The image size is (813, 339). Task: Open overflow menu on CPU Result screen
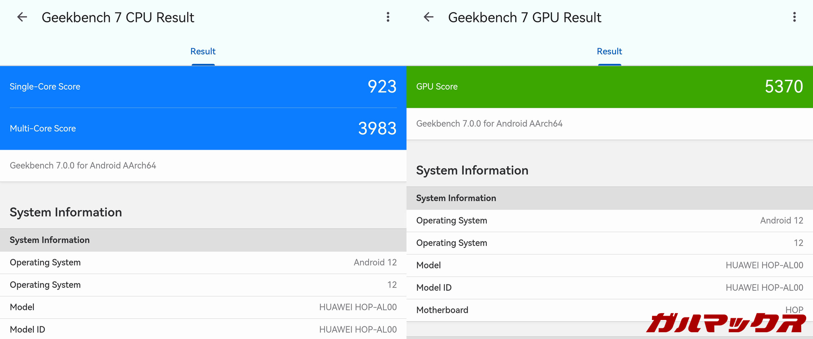[388, 17]
